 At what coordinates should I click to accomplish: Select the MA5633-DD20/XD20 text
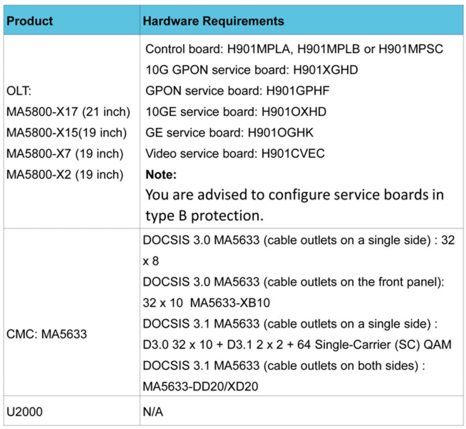(x=200, y=386)
